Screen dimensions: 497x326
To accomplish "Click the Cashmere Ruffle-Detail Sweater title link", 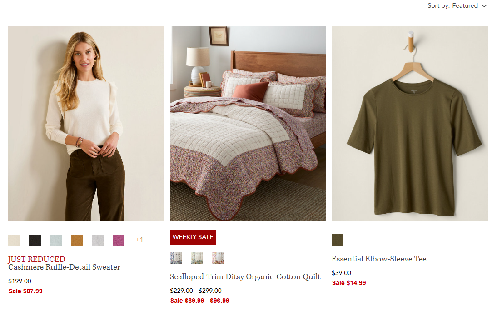I will point(65,267).
